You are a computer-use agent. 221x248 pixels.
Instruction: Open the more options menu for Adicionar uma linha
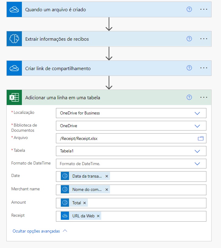[x=204, y=97]
